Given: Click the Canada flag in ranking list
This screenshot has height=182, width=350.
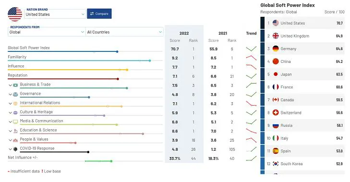Looking at the screenshot, I should click(276, 99).
